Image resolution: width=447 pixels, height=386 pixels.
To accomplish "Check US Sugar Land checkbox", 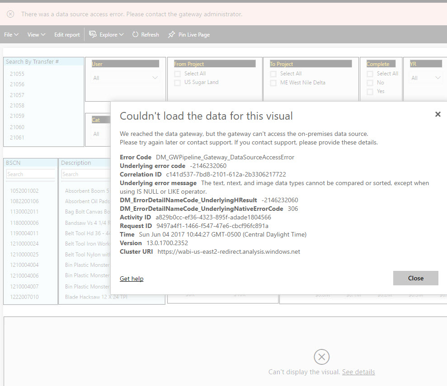I will click(177, 83).
